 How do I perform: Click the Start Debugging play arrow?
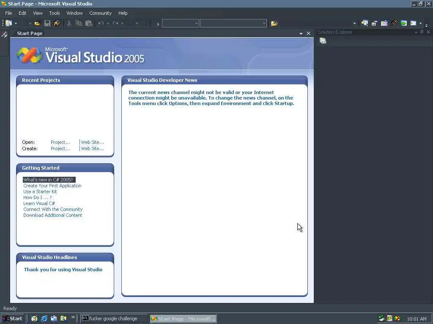pyautogui.click(x=158, y=24)
